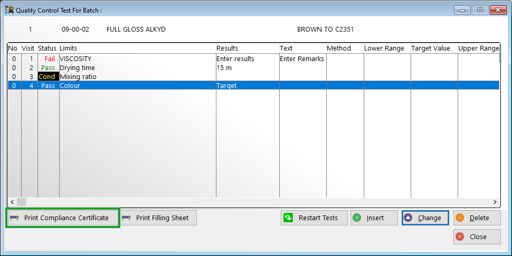Click the printer icon on Print Filling Sheet
512x256 pixels.
pos(127,218)
